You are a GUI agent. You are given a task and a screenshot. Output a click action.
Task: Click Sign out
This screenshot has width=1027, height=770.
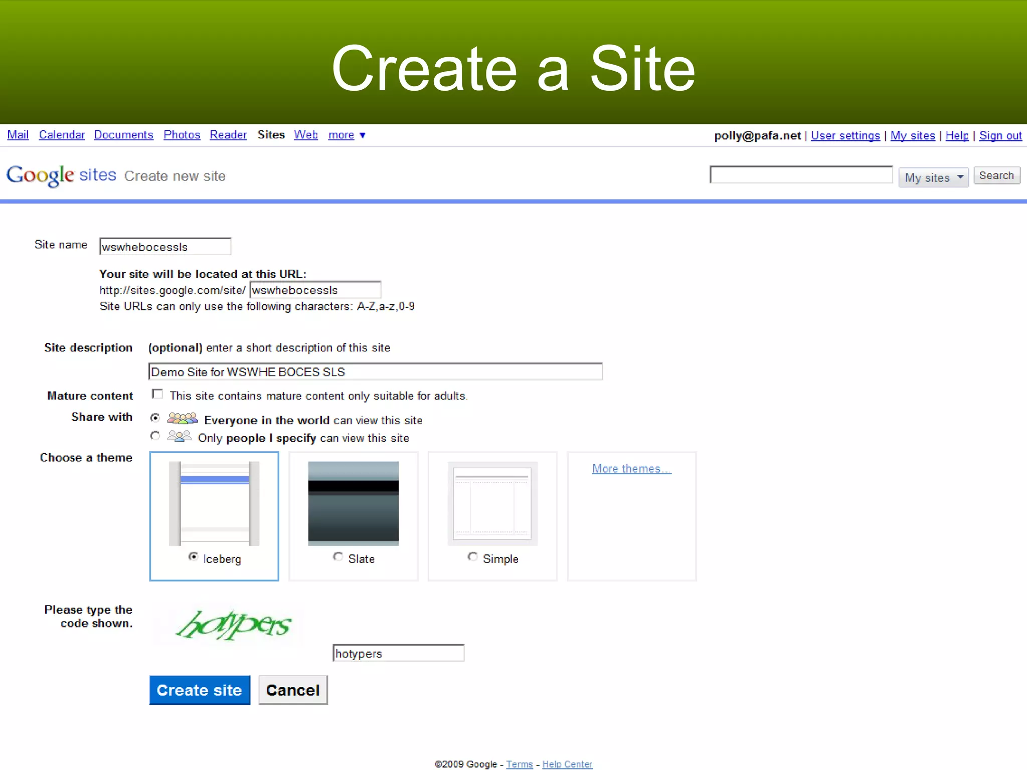click(1000, 136)
